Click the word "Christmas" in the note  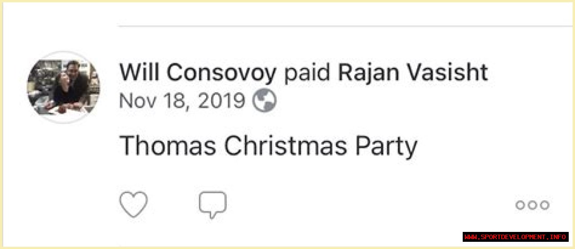[x=285, y=147]
